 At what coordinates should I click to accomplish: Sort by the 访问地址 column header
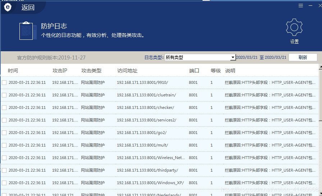127,71
